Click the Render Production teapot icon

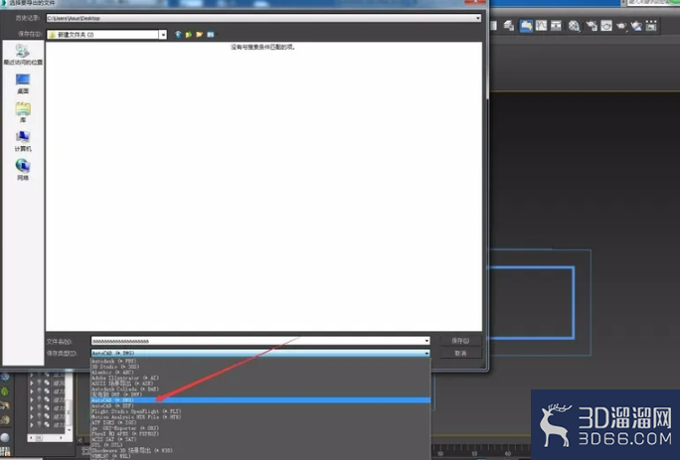click(x=621, y=26)
